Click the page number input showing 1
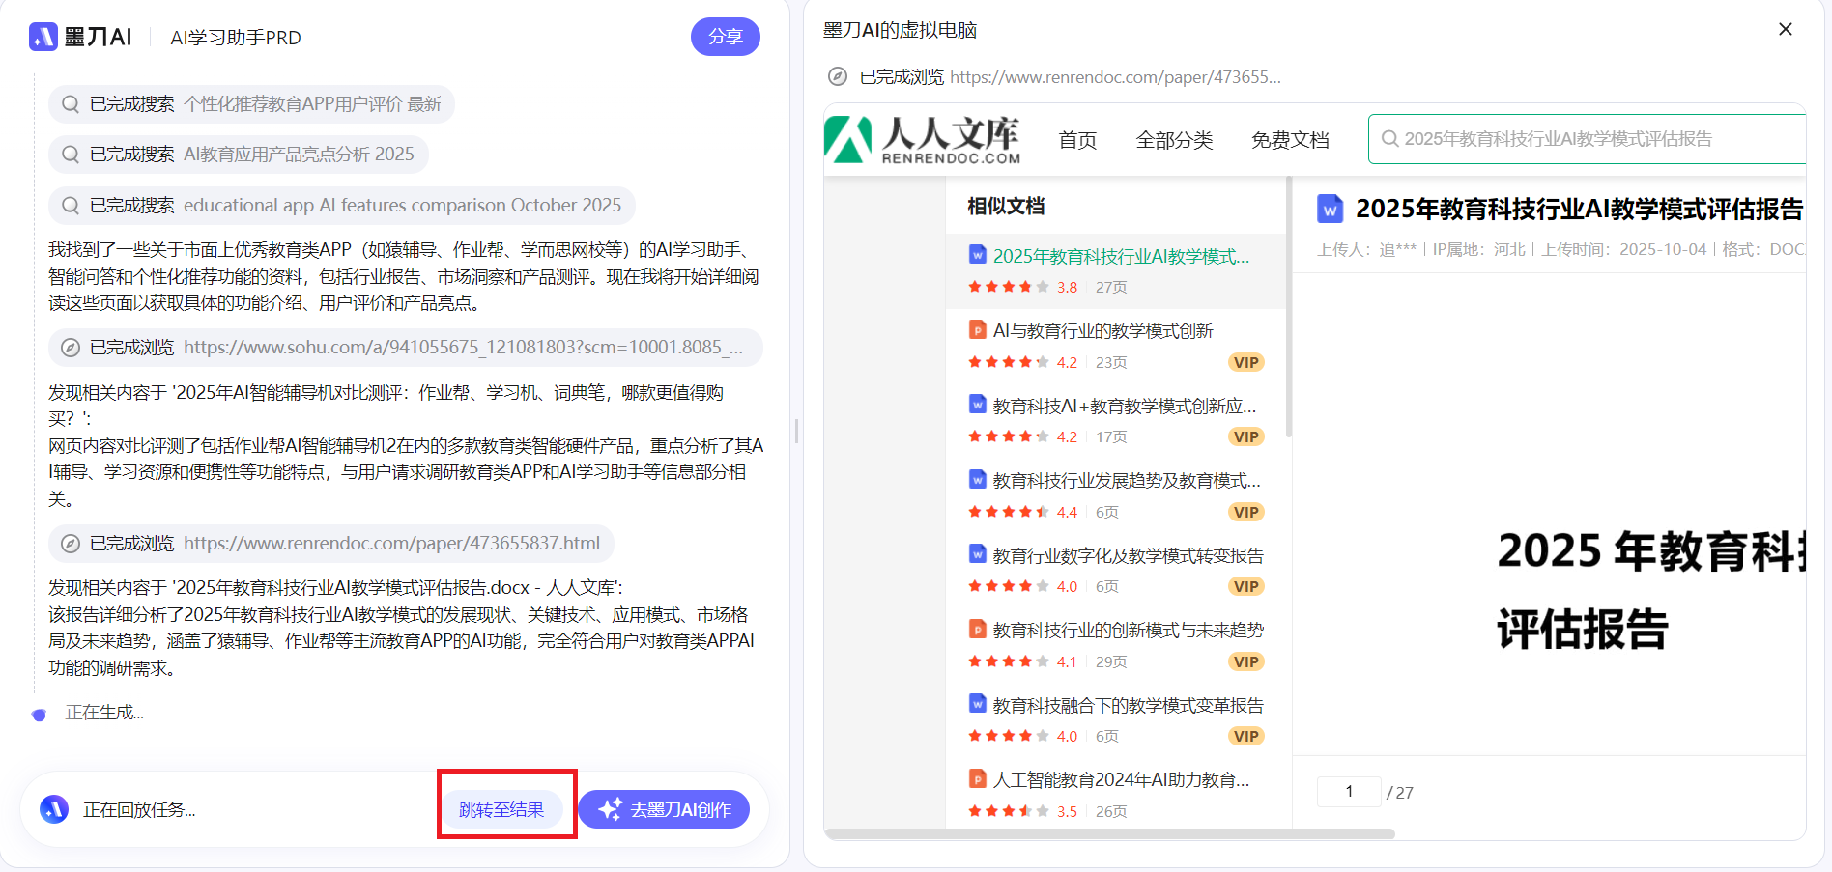Screen dimensions: 1832x872 click(1349, 792)
